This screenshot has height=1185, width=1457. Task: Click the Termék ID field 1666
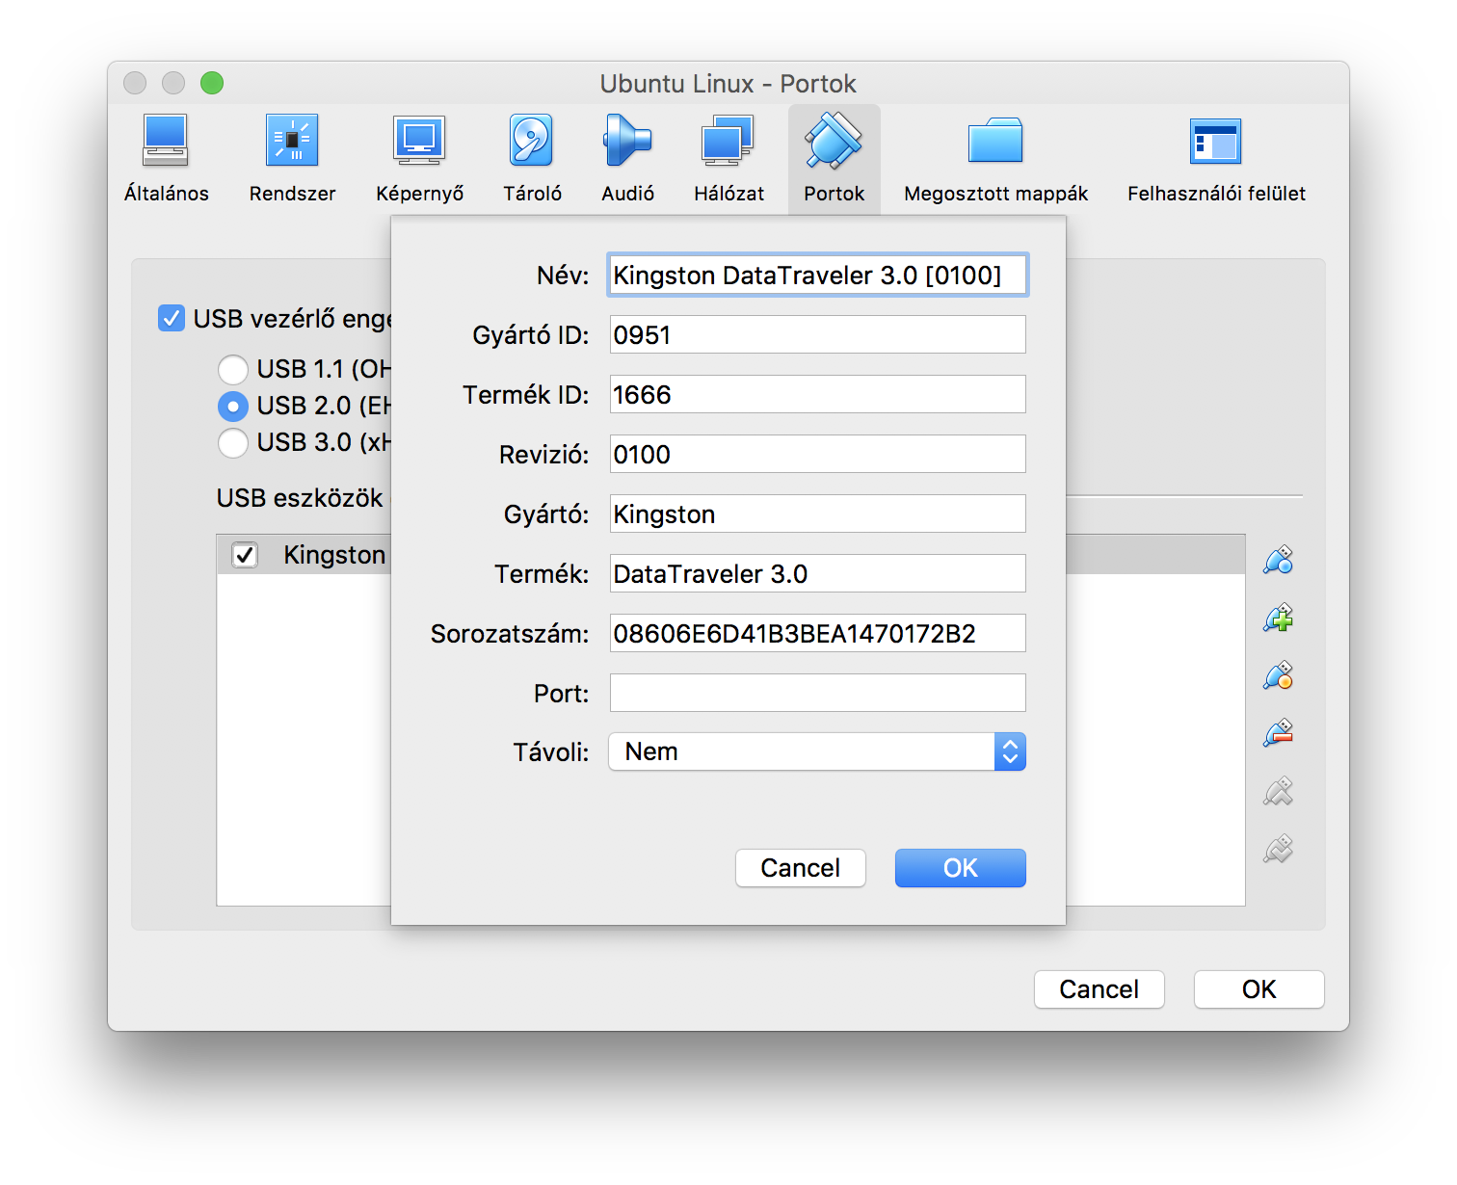(x=817, y=394)
